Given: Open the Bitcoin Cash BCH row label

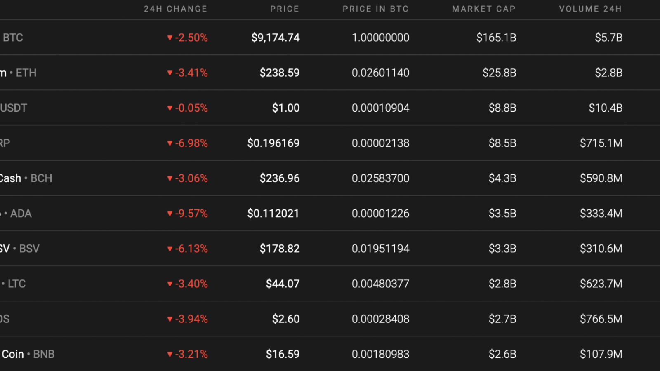Looking at the screenshot, I should [x=26, y=178].
